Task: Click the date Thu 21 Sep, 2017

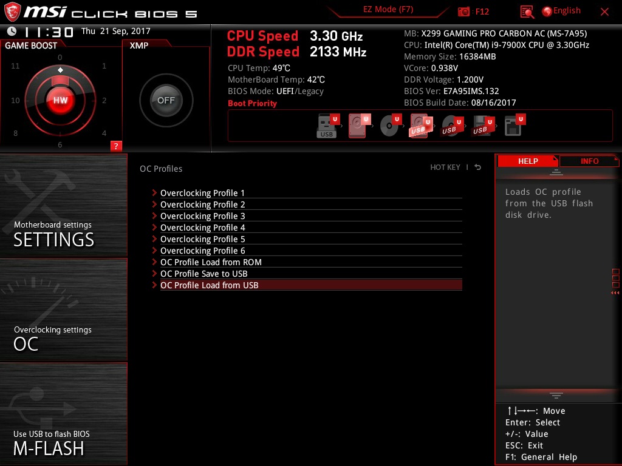Action: [116, 31]
